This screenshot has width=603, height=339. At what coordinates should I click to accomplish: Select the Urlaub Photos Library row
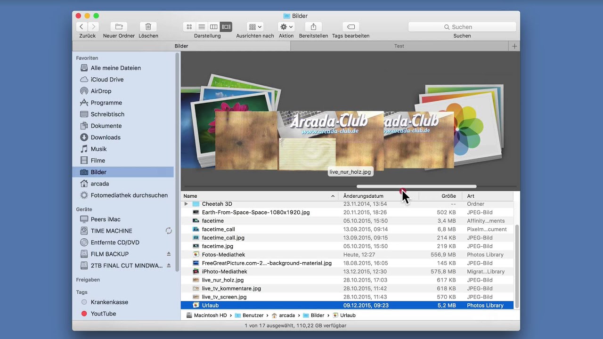coord(347,306)
